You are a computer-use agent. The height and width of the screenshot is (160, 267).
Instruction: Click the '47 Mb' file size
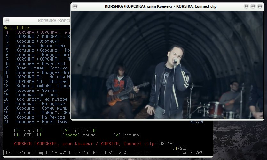[x=82, y=153]
